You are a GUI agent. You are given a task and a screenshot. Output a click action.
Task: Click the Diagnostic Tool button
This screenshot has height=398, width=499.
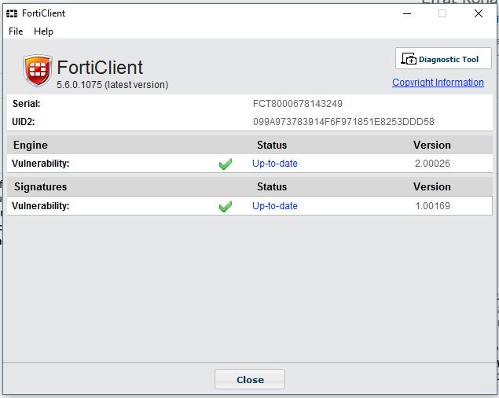[443, 59]
